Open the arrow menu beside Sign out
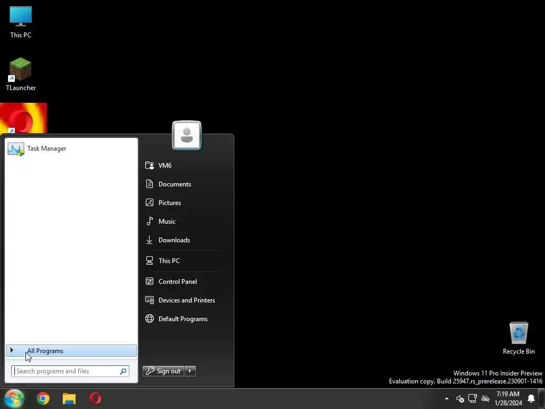 (x=190, y=371)
